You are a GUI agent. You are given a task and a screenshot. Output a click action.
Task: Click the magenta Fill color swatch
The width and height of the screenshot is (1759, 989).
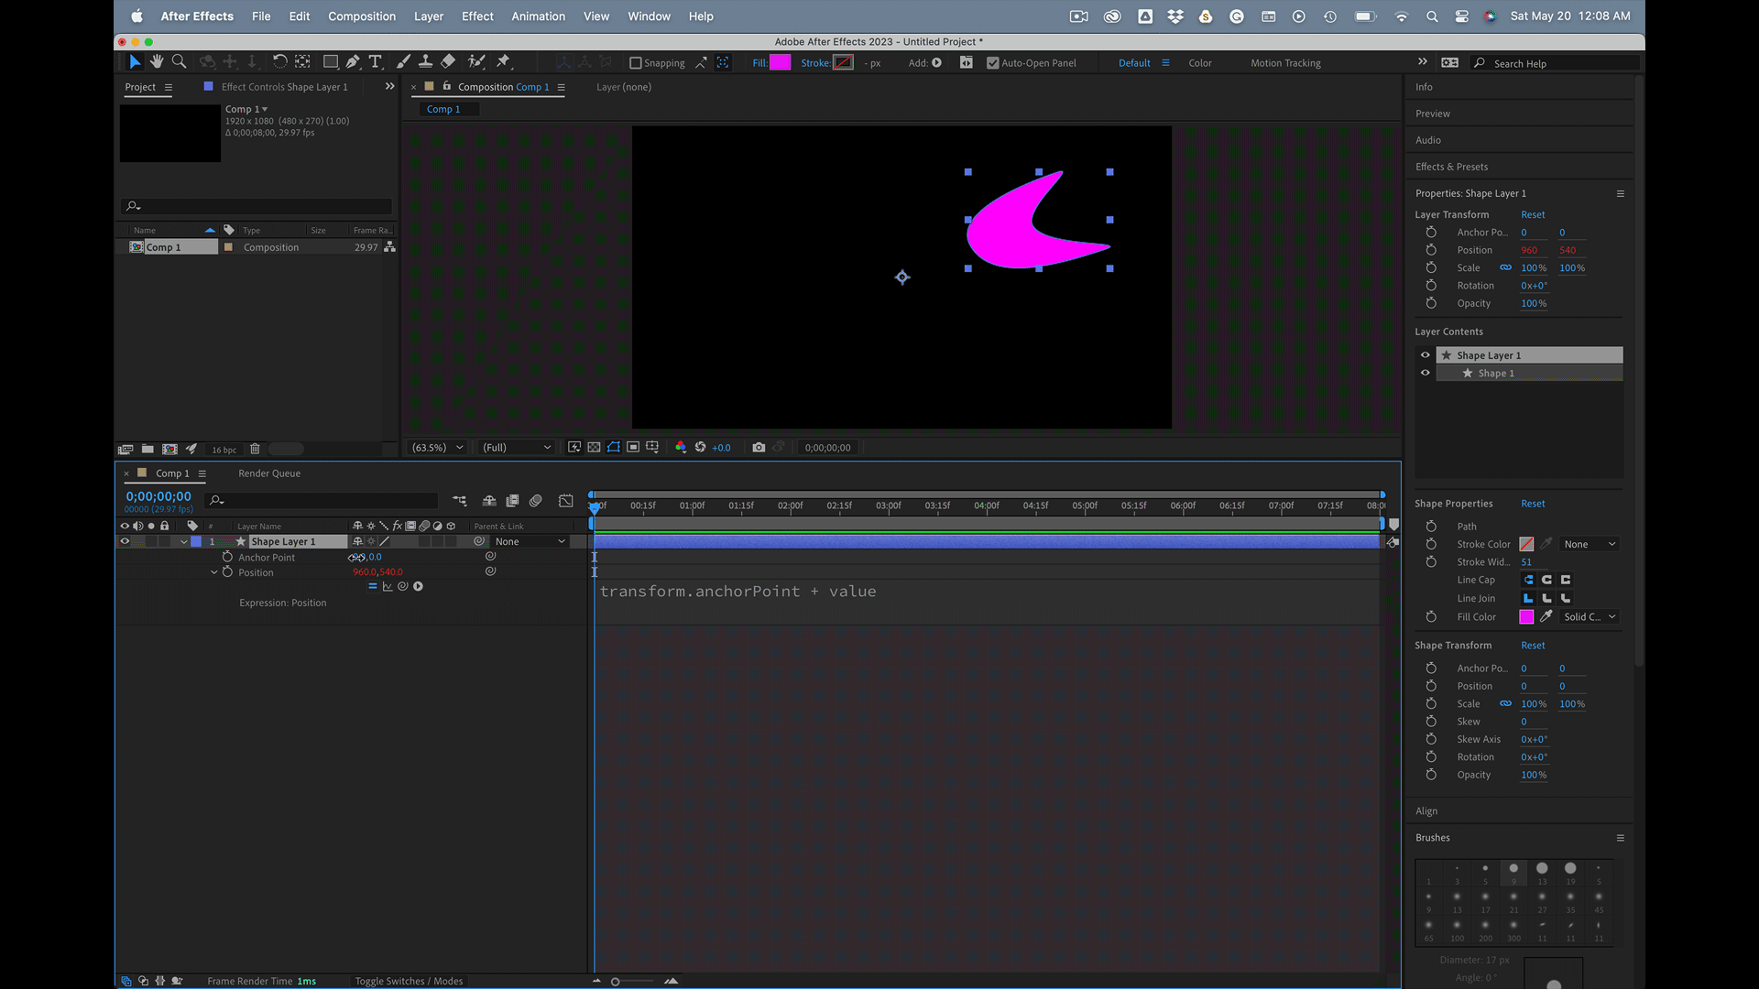click(781, 62)
